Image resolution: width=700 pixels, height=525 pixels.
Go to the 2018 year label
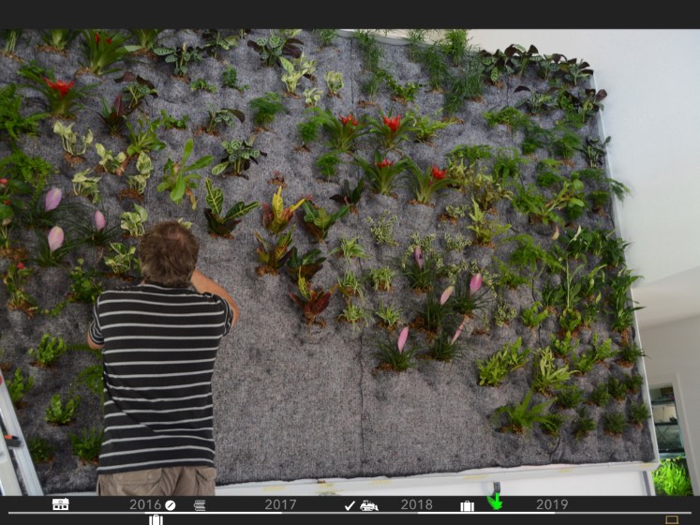point(417,504)
